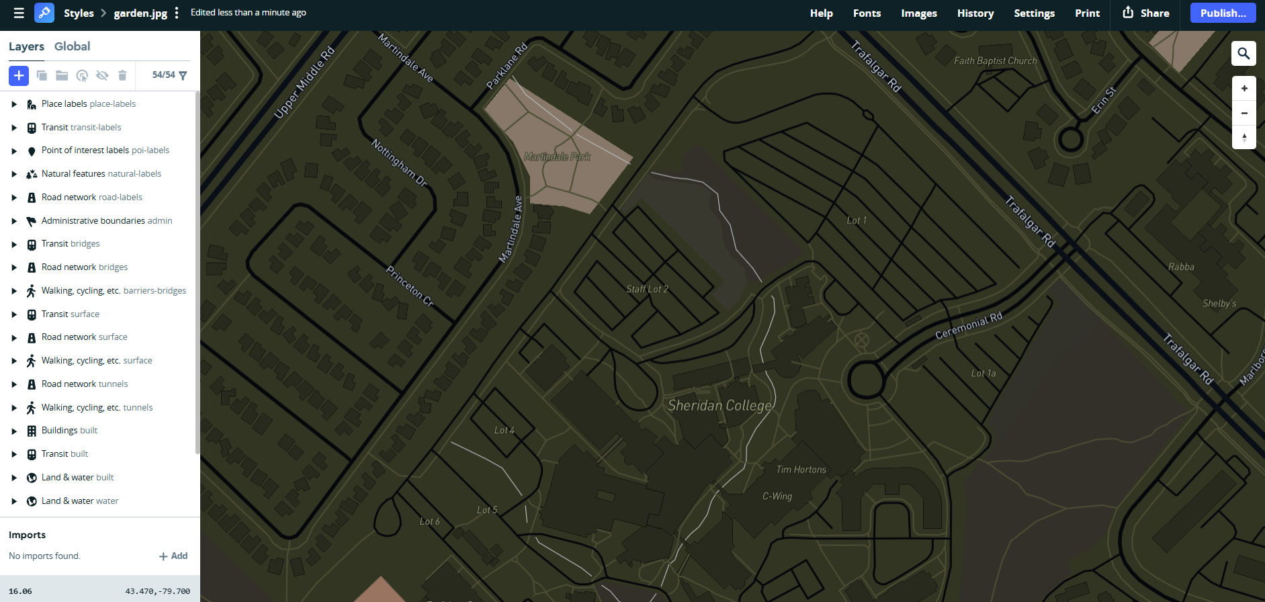Select the Road network road-labels layer
The image size is (1265, 602).
click(91, 198)
